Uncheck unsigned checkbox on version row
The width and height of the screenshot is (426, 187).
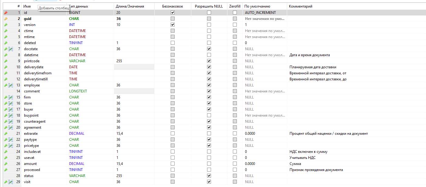point(173,25)
